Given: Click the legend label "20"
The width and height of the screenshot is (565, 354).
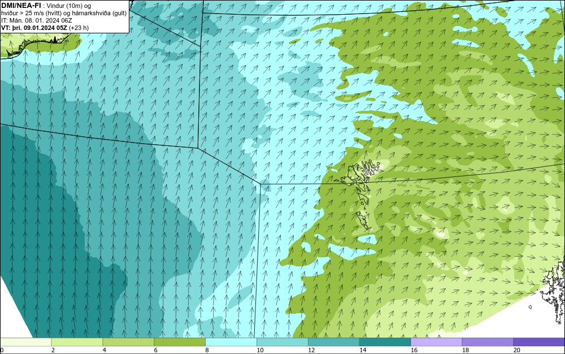Looking at the screenshot, I should point(517,350).
